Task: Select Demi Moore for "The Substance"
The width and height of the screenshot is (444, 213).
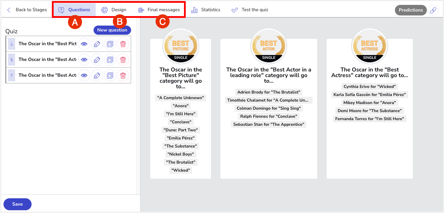Action: pos(370,111)
